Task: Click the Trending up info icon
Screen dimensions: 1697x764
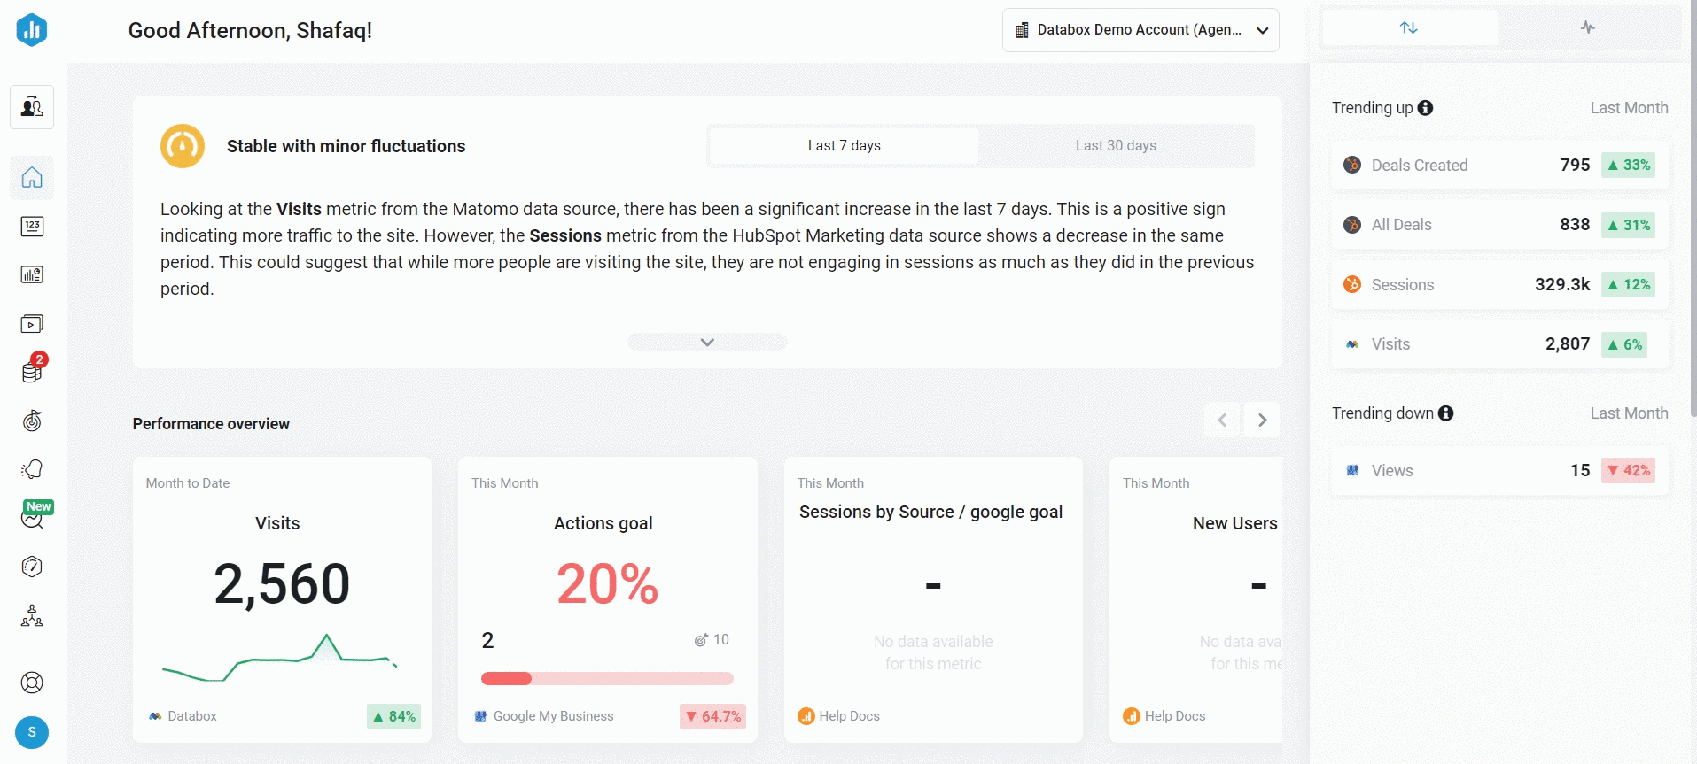Action: (1425, 108)
